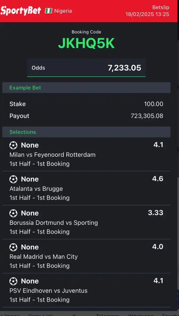This screenshot has width=179, height=316.
Task: Click the soccer ball icon beside Real Madrid vs Man City
Action: (x=13, y=247)
